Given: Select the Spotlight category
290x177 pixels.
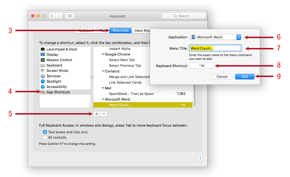Looking at the screenshot, I should pos(54,81).
